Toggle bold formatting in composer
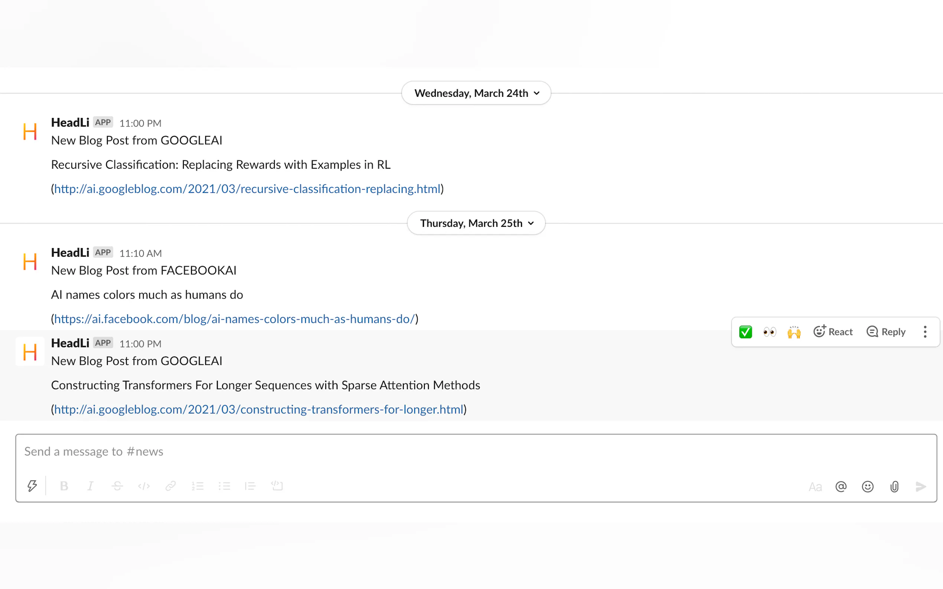Screen dimensions: 943x589 coord(64,486)
